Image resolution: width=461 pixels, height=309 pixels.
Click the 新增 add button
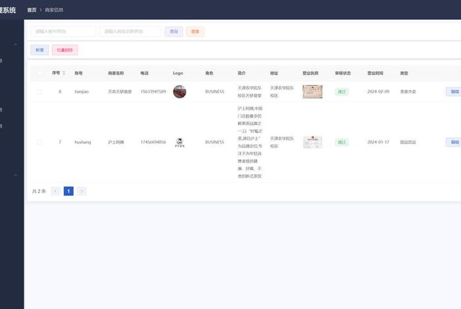point(40,50)
